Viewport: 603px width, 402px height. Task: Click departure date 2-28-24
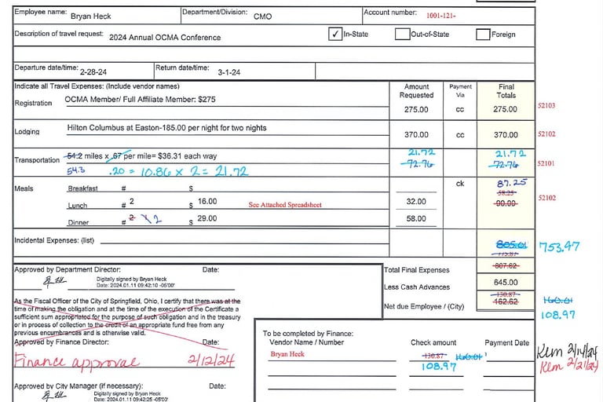(x=93, y=72)
